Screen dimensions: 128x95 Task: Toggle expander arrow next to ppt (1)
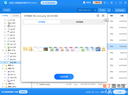(x=5, y=35)
